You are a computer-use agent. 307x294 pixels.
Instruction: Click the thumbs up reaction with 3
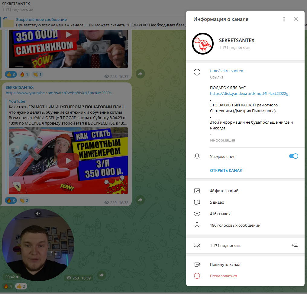point(11,75)
